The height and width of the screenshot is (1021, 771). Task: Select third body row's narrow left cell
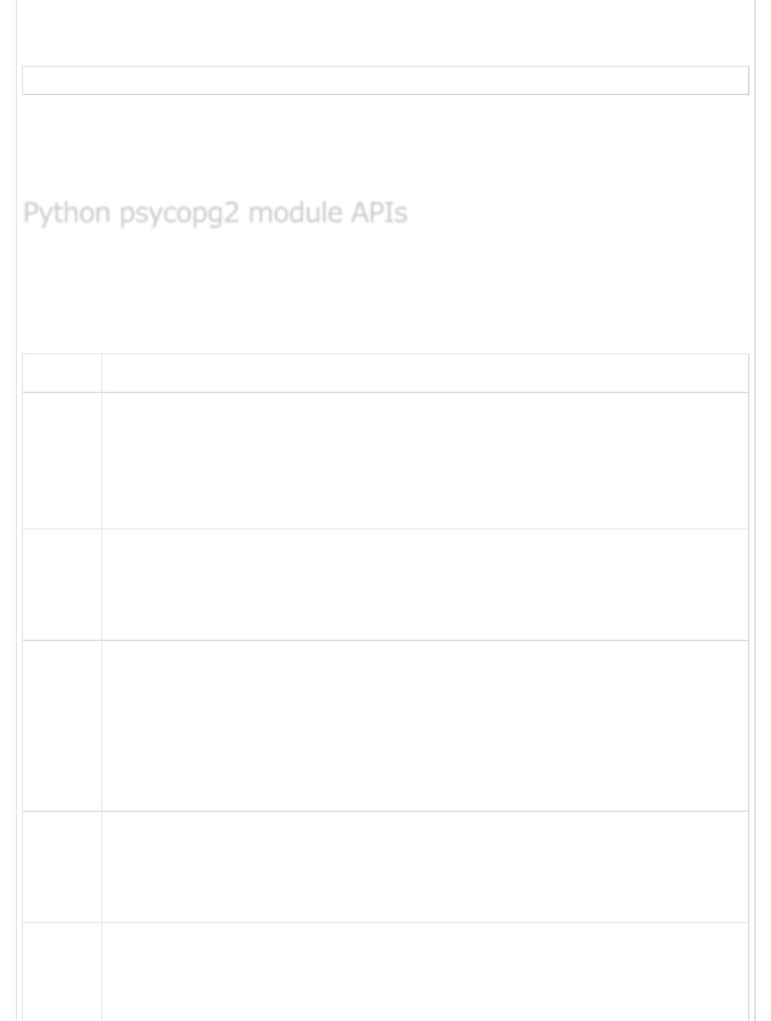tap(62, 725)
